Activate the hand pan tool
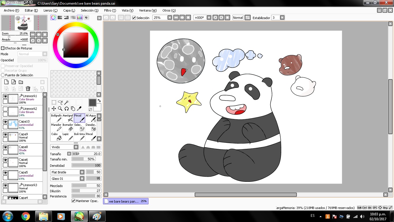Screen dimensions: 394x222 click(73, 109)
